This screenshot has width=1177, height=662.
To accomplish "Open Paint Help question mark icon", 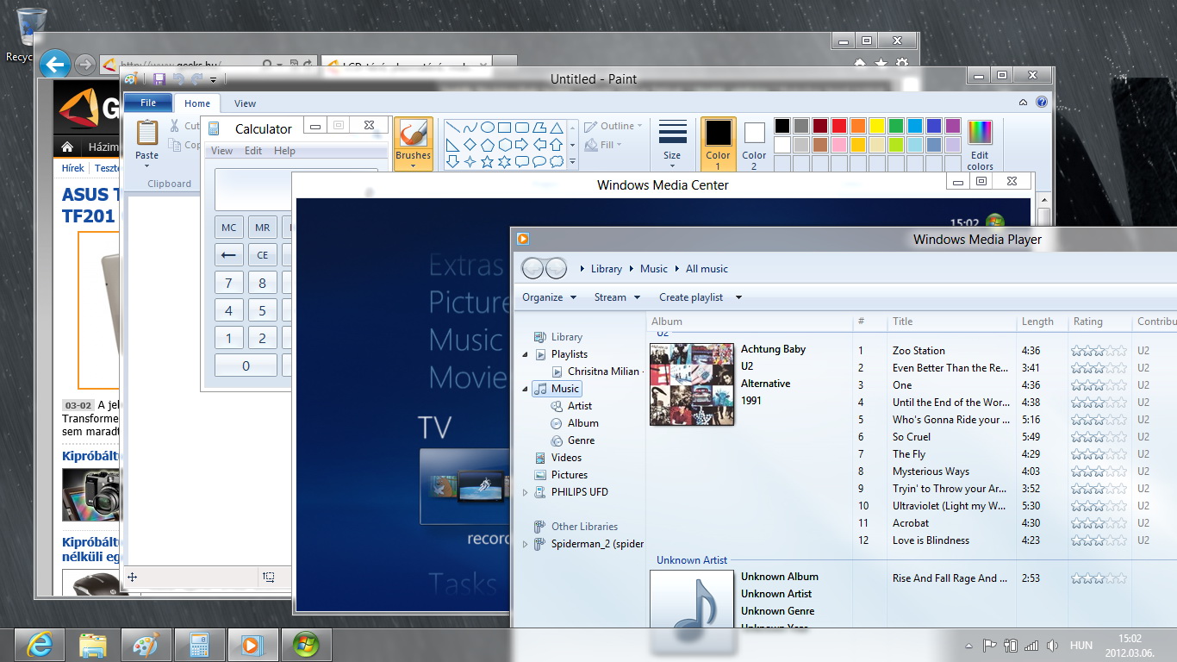I will click(x=1042, y=102).
